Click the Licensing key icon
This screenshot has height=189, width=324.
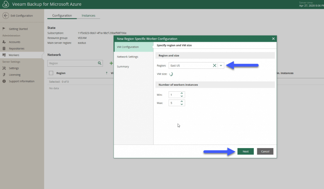click(x=4, y=75)
